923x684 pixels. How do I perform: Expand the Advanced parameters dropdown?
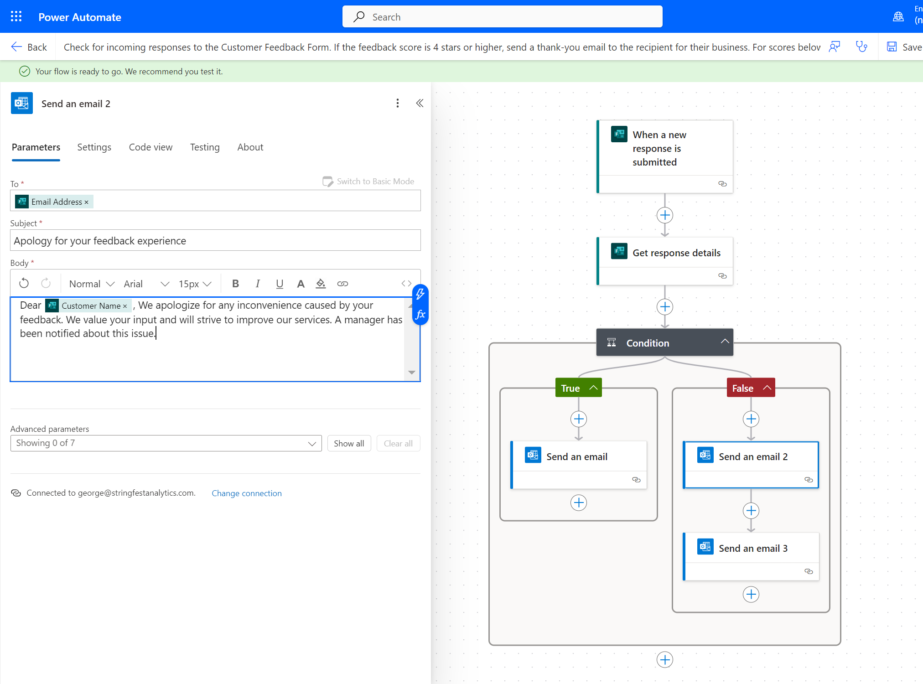166,443
